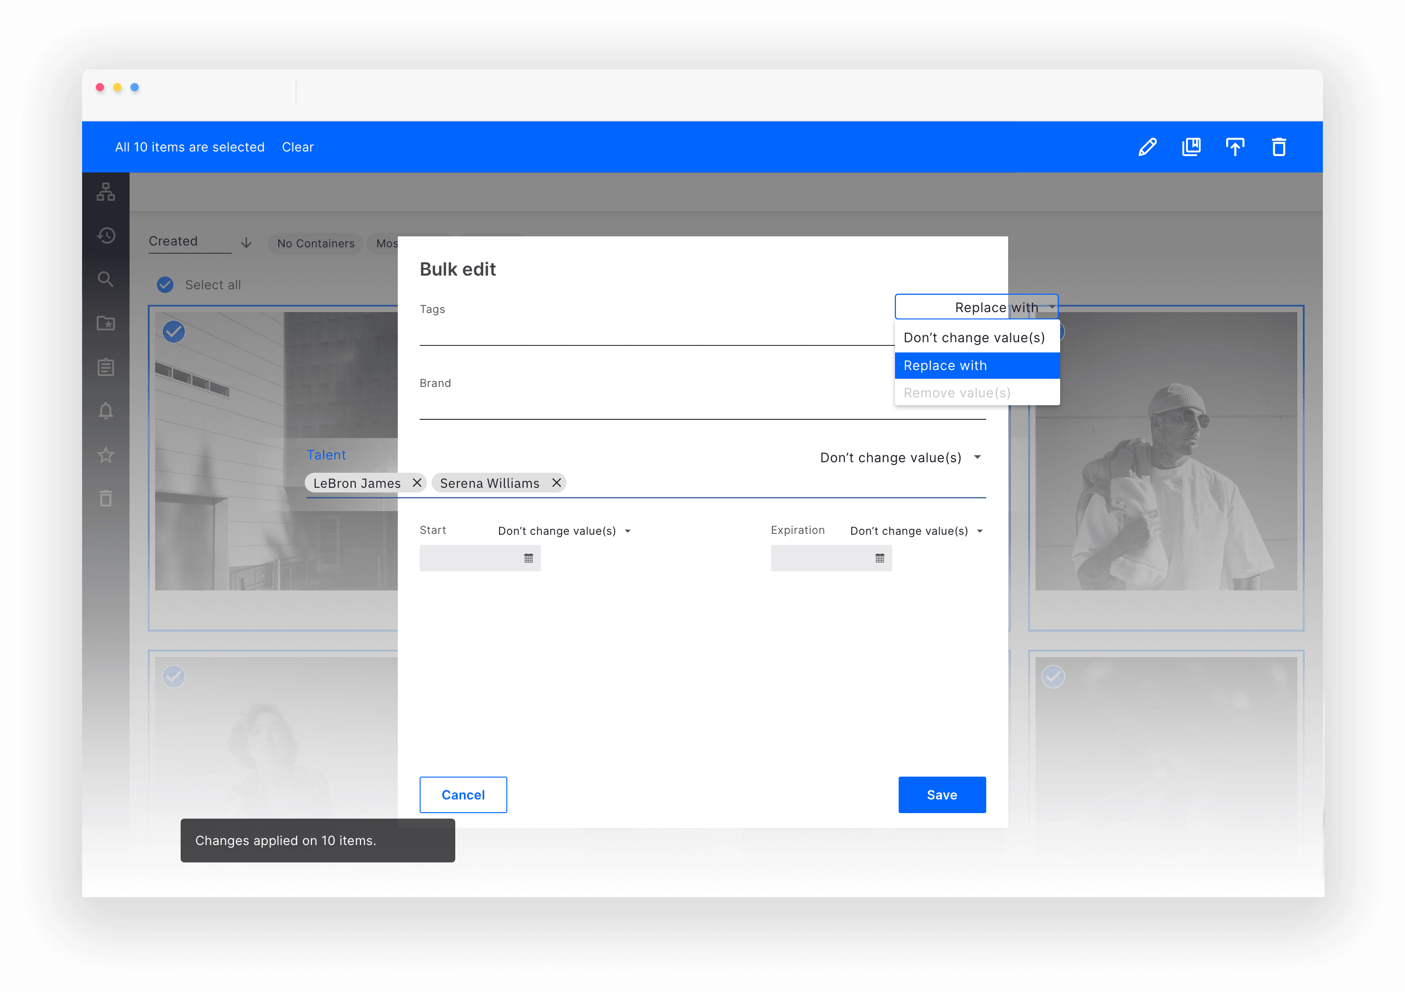Click the add to collection icon

point(1191,147)
